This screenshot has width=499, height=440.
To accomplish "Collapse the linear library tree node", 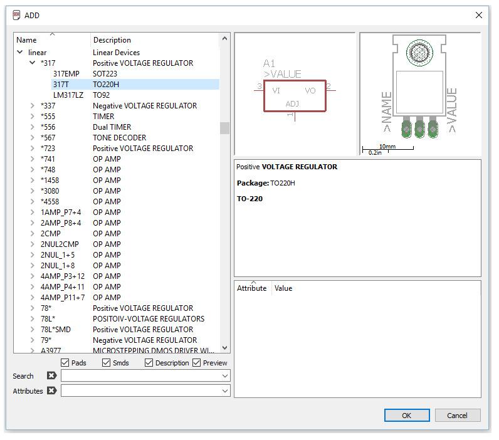I will click(x=19, y=52).
